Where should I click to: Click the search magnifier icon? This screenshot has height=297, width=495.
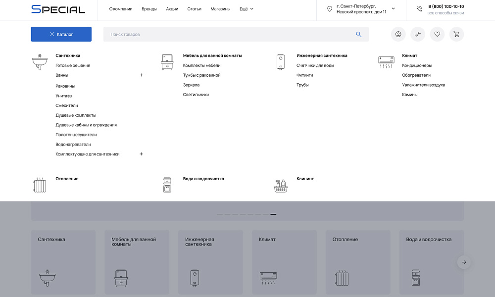[359, 34]
